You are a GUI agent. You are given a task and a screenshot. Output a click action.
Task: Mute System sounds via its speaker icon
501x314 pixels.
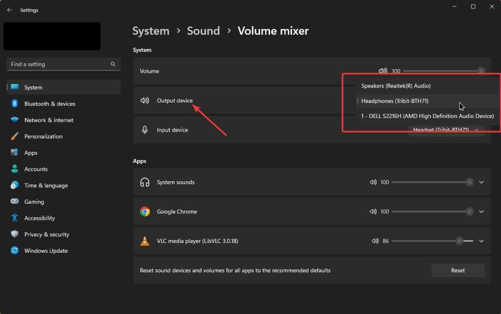click(374, 182)
